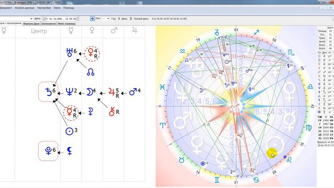The image size is (334, 188).
Task: Click the Aquarius sign on chart wheel
Action: tap(182, 51)
